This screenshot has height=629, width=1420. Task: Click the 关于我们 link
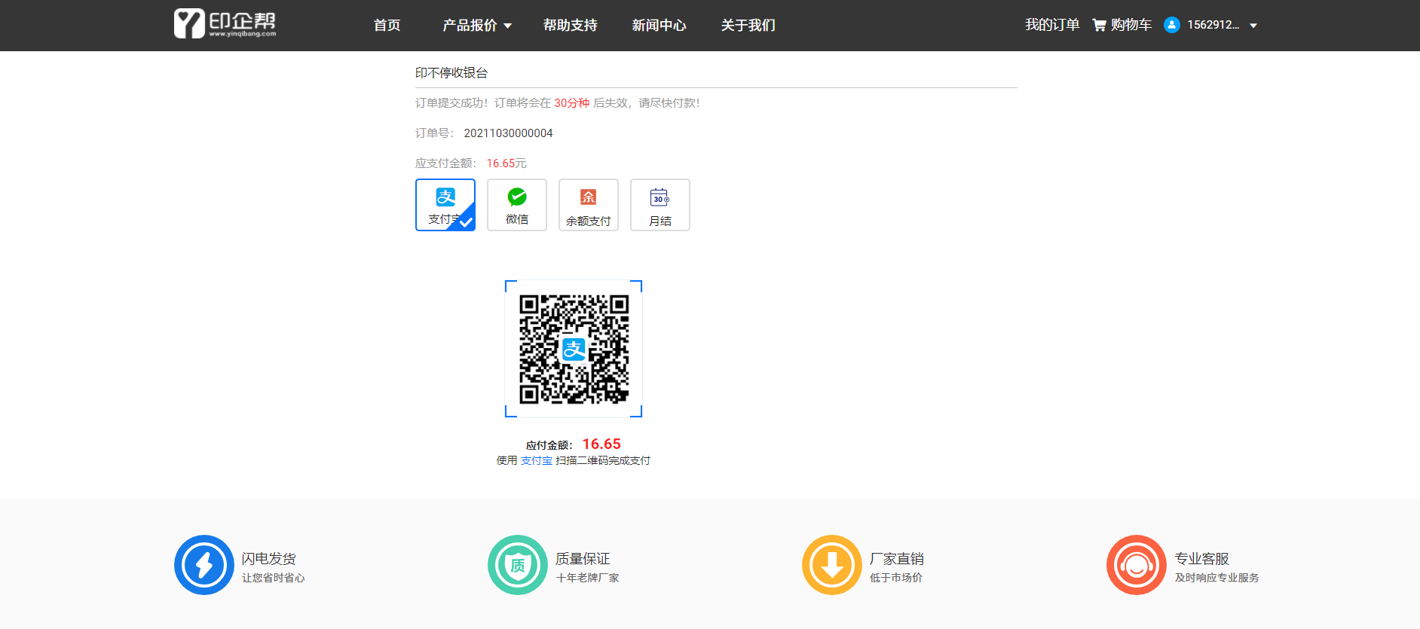click(748, 26)
